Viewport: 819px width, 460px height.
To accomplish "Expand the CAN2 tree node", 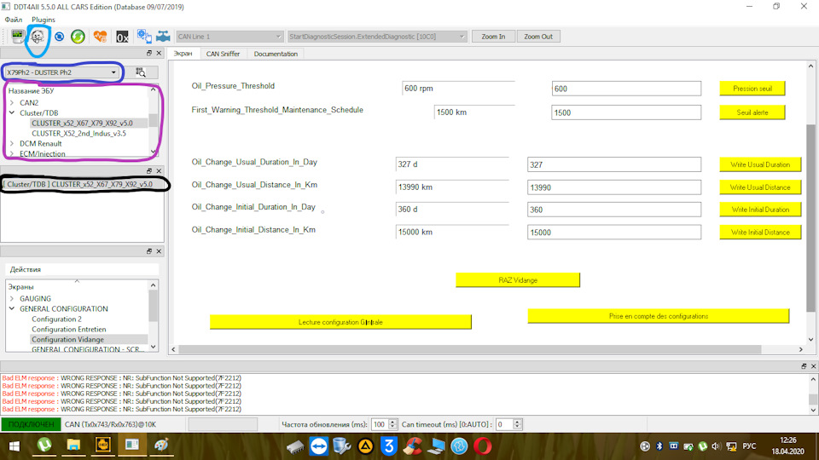I will (11, 103).
